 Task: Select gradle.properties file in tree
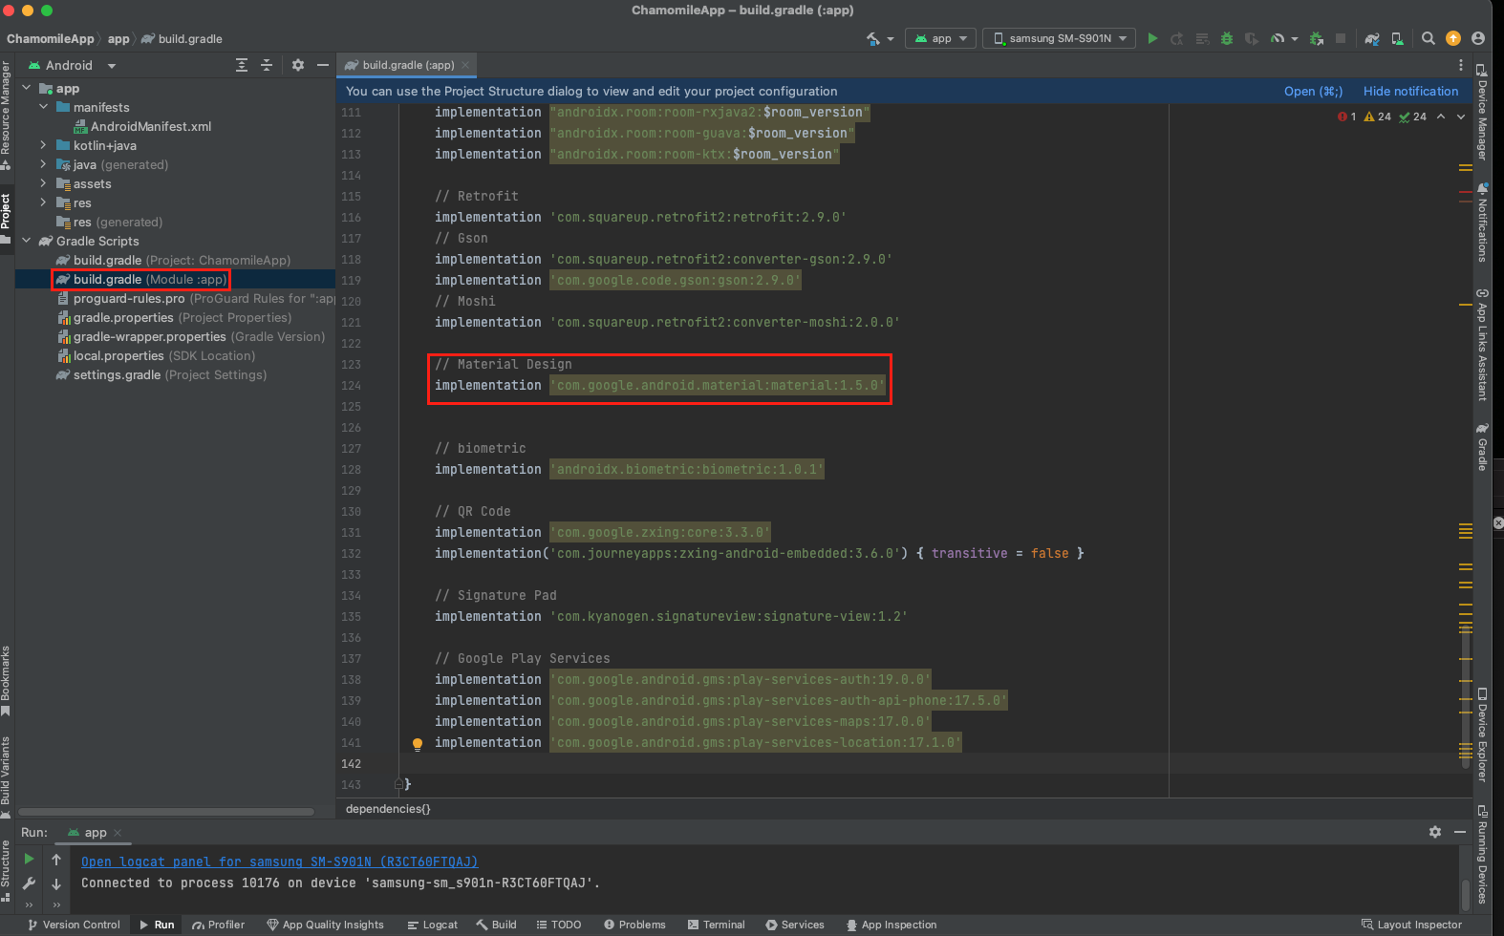[x=174, y=317]
